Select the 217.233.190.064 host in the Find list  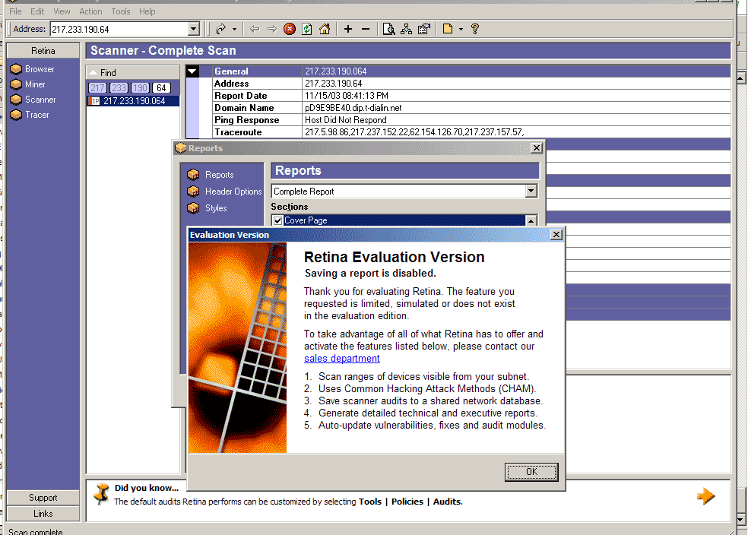[x=133, y=101]
